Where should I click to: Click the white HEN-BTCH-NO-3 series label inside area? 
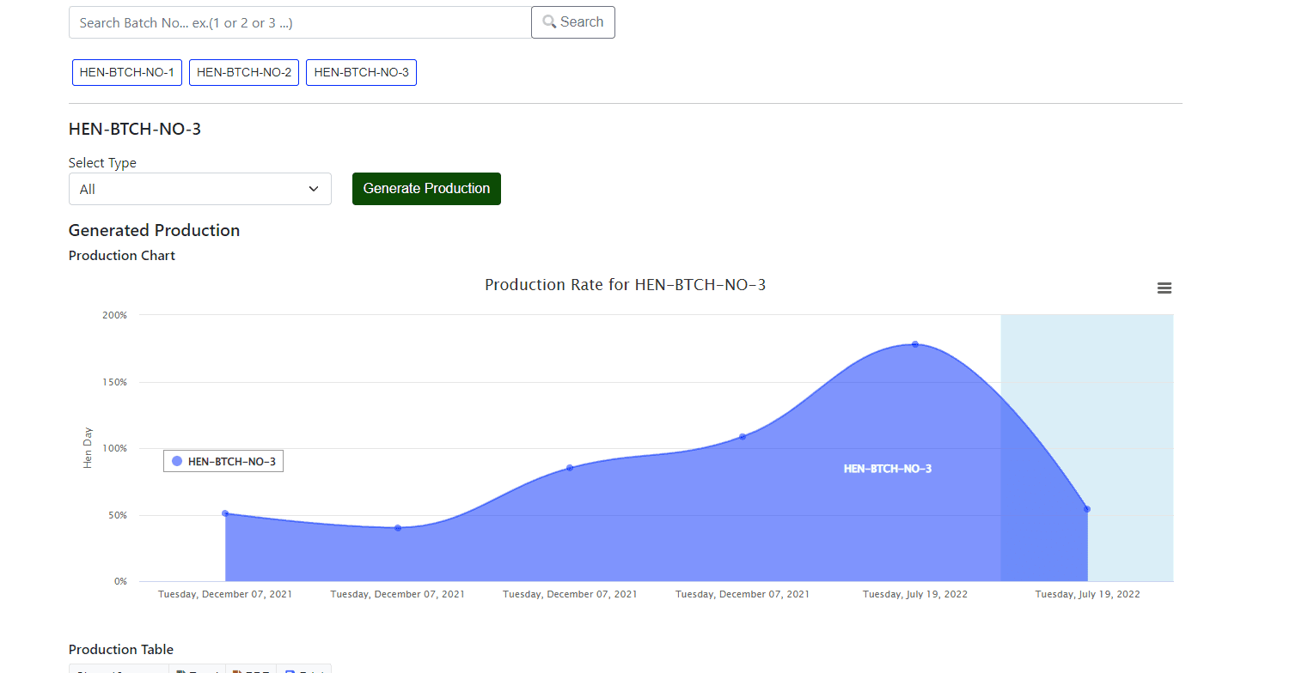pos(888,469)
